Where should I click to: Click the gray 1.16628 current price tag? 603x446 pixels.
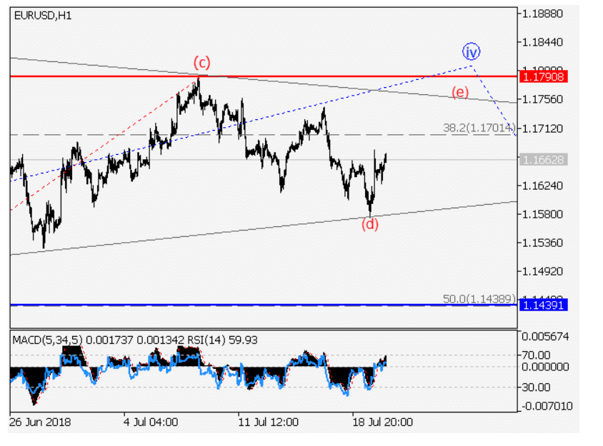point(544,160)
